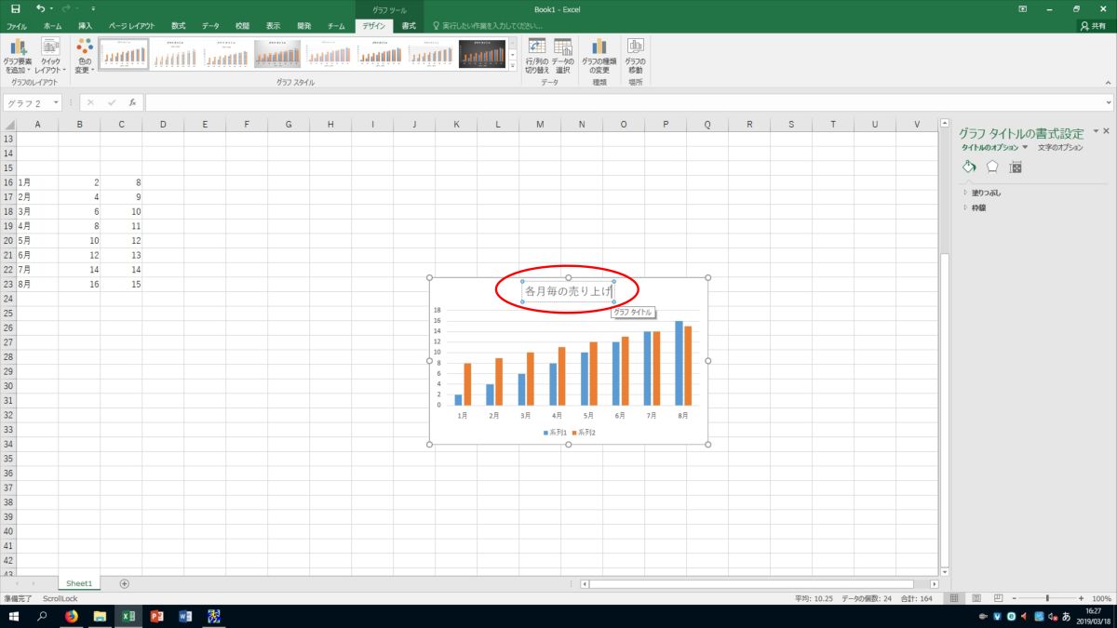
Task: Open タイトルのオプション dropdown arrow
Action: (1025, 147)
